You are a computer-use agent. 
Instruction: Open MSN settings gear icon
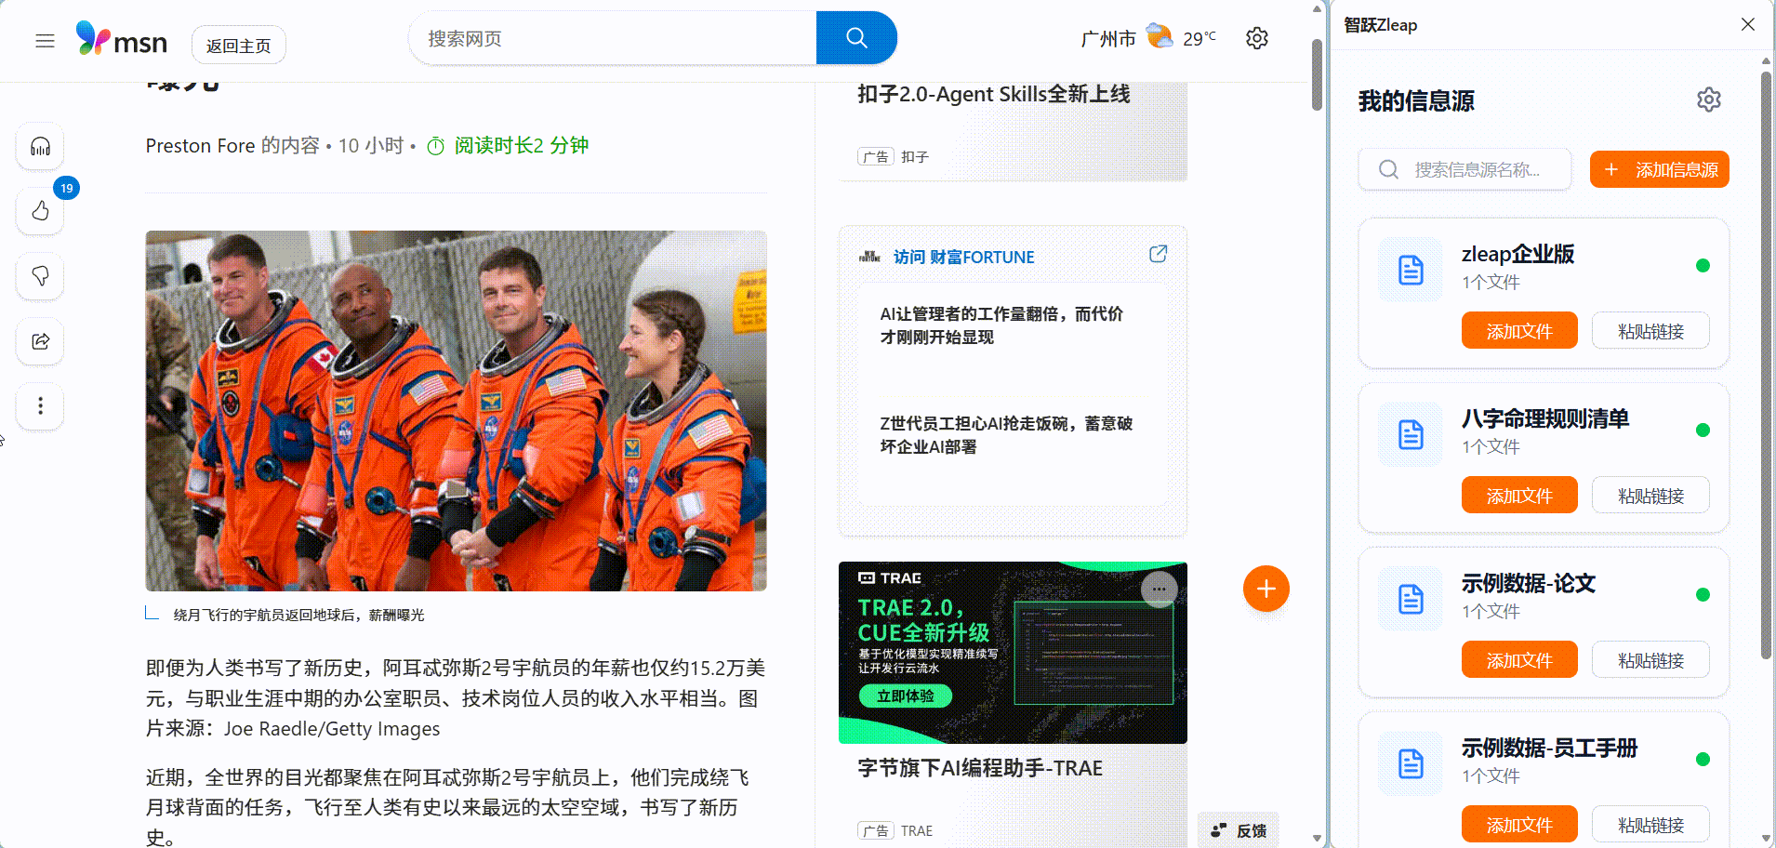[1257, 38]
